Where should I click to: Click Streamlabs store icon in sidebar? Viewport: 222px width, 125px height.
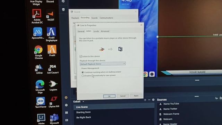coord(63,9)
